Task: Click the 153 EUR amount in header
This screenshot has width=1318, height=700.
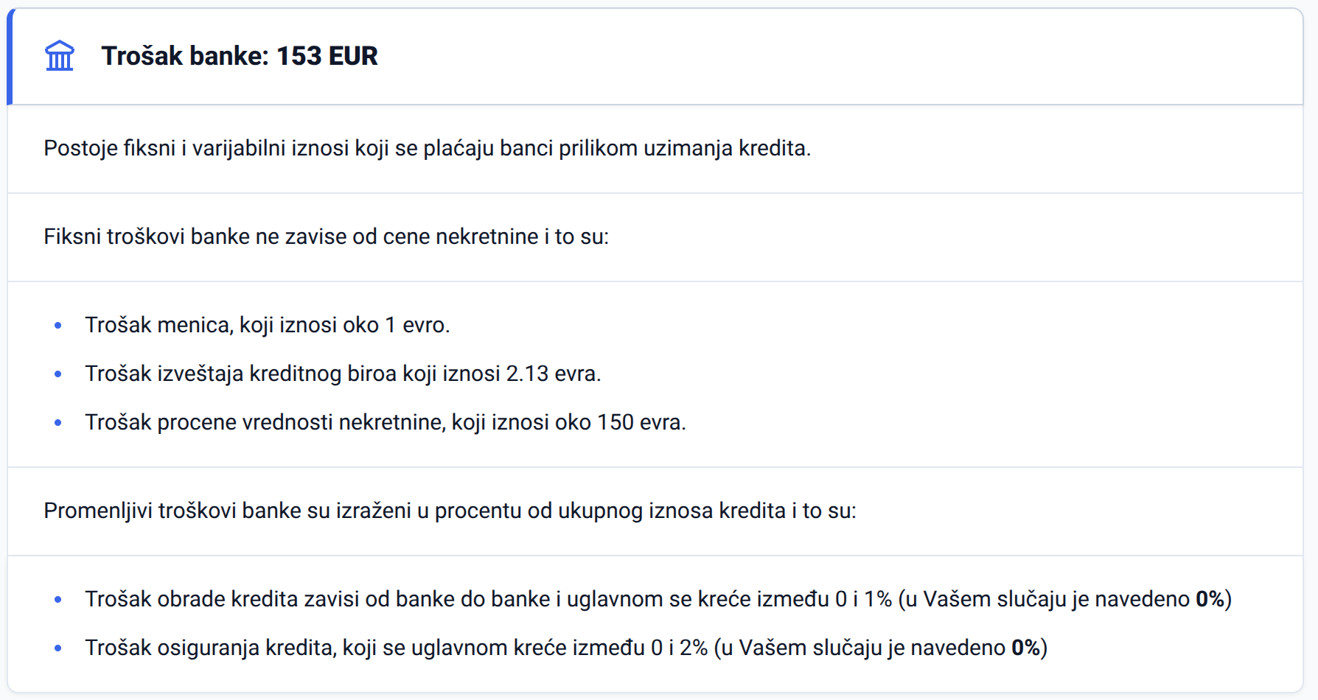Action: (x=327, y=56)
